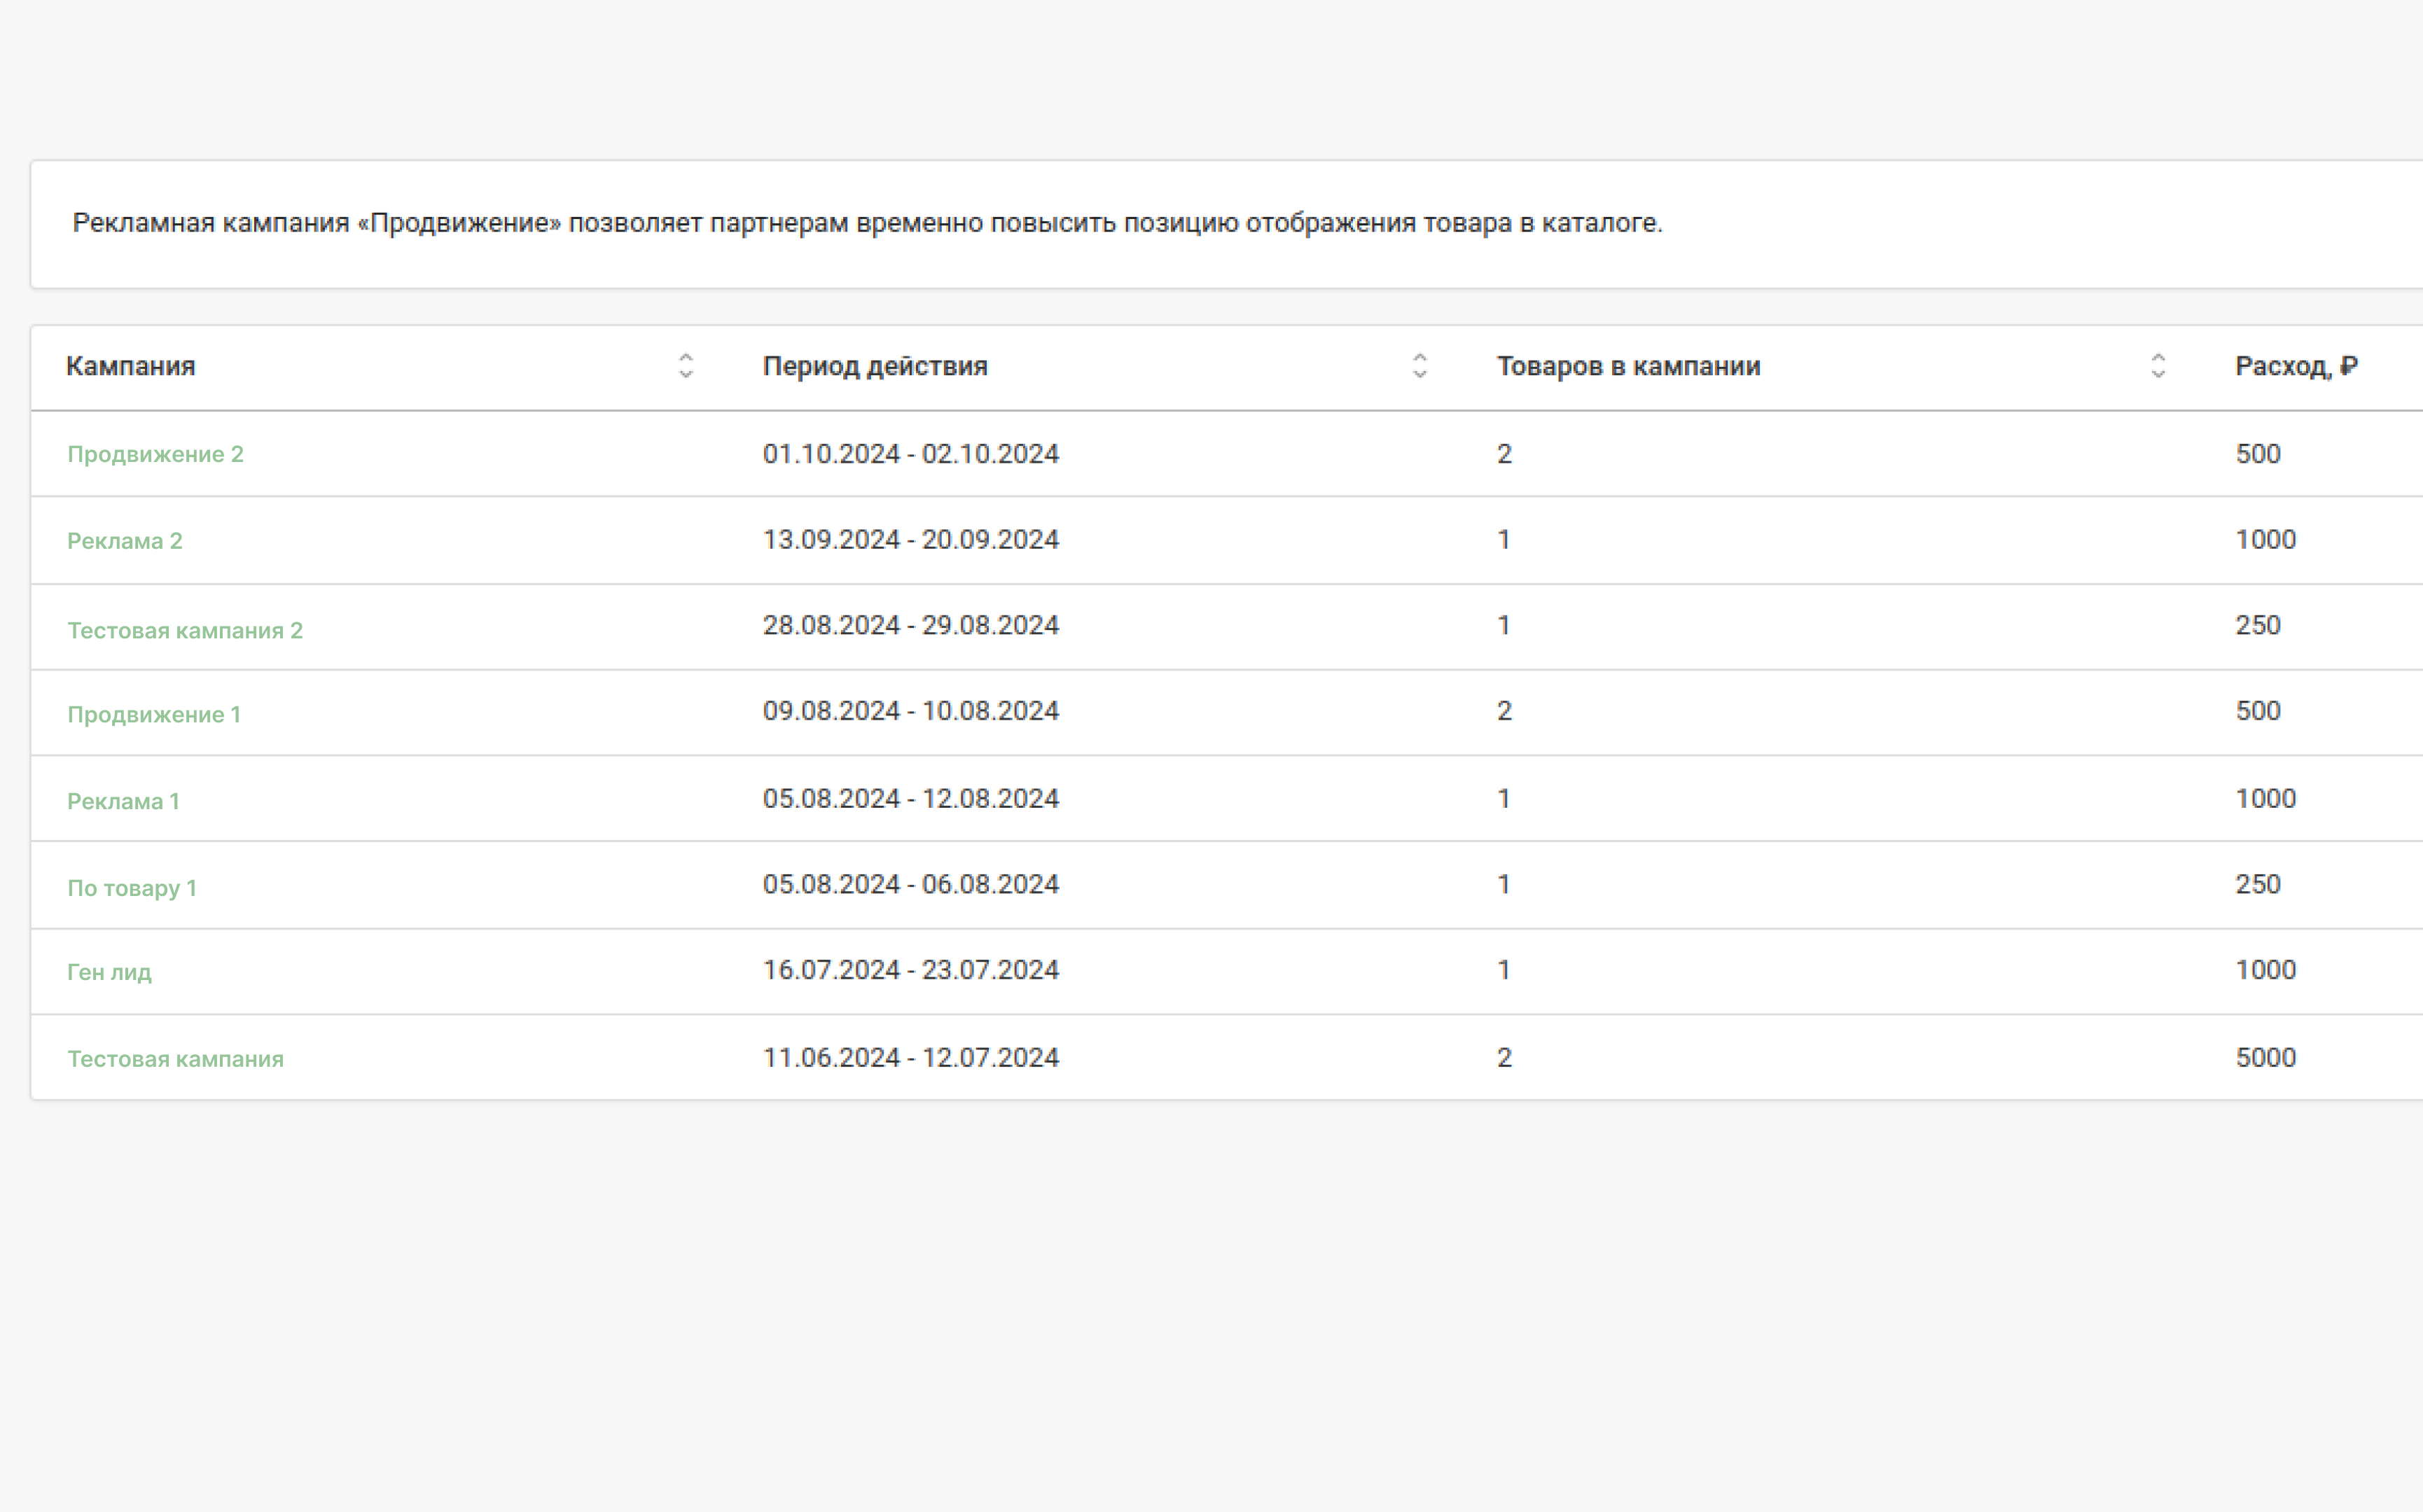Select period 16.07.2024 - 23.07.2024
This screenshot has width=2423, height=1512.
point(910,970)
